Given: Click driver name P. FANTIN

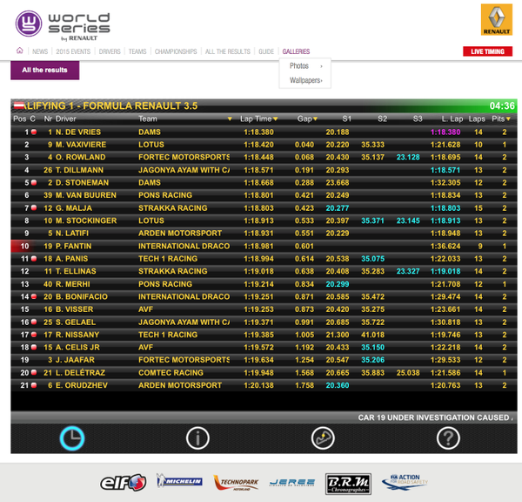Looking at the screenshot, I should click(74, 246).
